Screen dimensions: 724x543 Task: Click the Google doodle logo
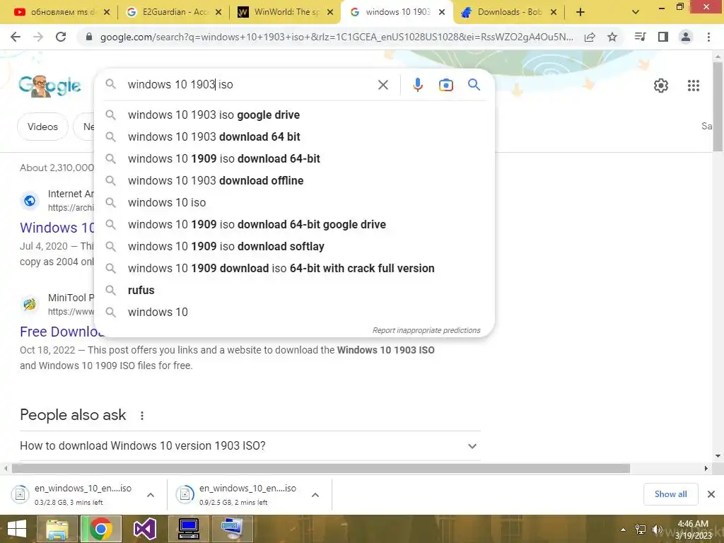pos(50,86)
